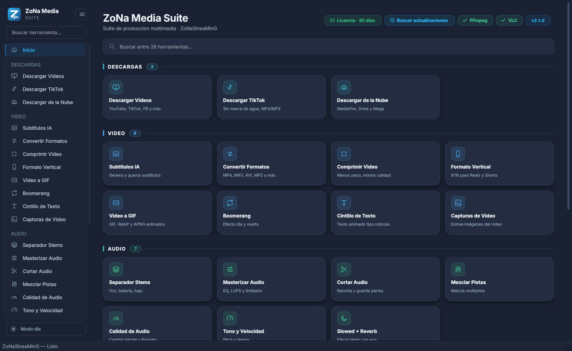Screen dimensions: 572x351
Task: Open Cintillo de Texto from the sidebar
Action: click(45, 207)
